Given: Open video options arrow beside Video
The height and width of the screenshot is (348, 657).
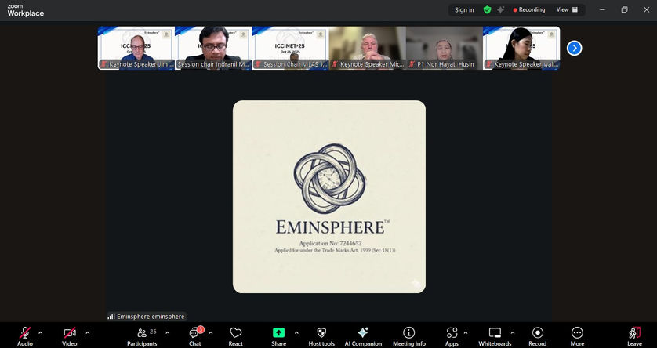Looking at the screenshot, I should click(88, 333).
